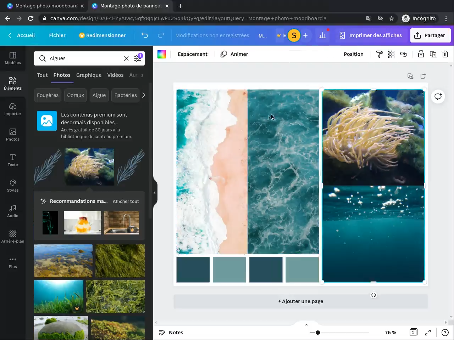Image resolution: width=454 pixels, height=340 pixels.
Task: Open the analytics chart icon in header
Action: pos(322,35)
